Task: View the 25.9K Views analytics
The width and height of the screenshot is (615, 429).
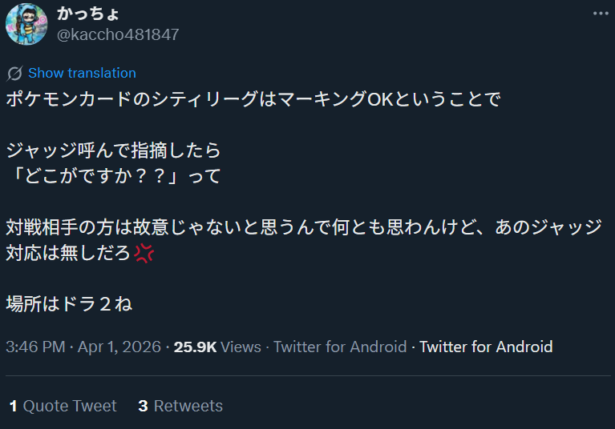Action: tap(217, 347)
